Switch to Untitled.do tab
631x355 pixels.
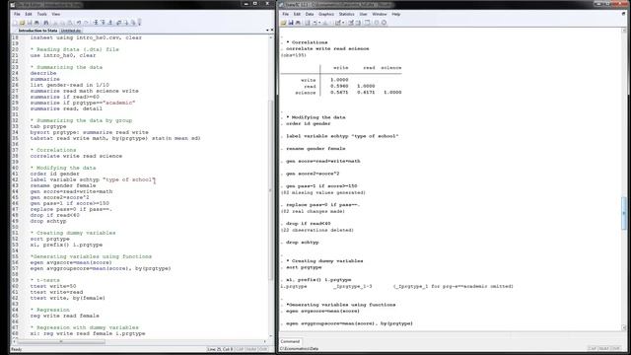[71, 31]
